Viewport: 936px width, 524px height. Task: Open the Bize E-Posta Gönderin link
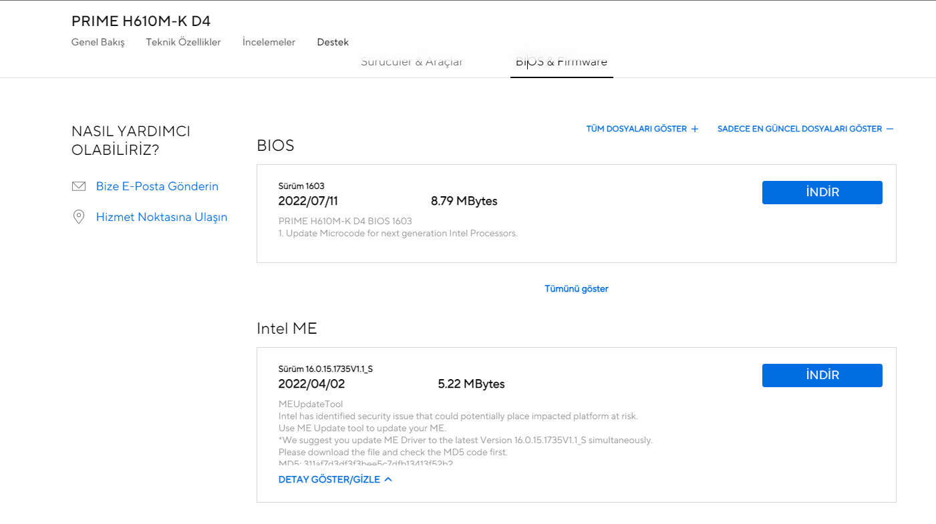point(157,186)
